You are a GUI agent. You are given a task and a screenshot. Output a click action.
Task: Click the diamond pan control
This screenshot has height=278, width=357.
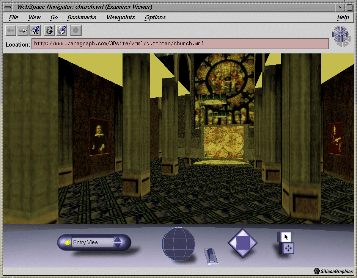[243, 243]
